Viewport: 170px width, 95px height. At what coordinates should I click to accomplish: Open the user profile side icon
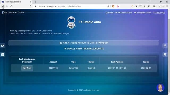pos(165,46)
